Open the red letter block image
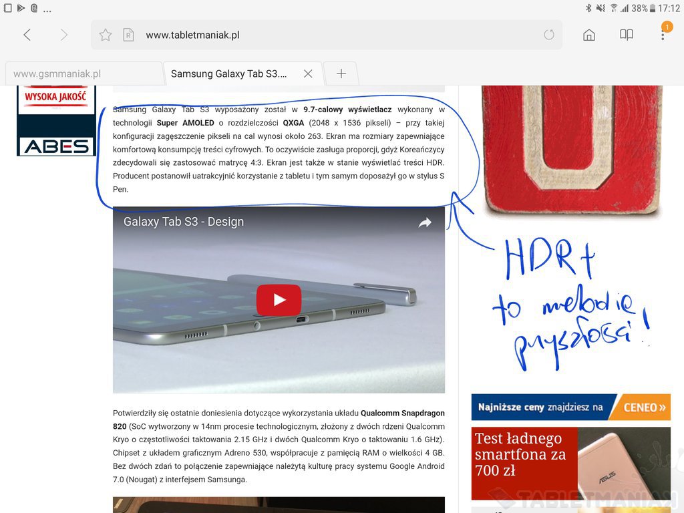 pyautogui.click(x=572, y=150)
